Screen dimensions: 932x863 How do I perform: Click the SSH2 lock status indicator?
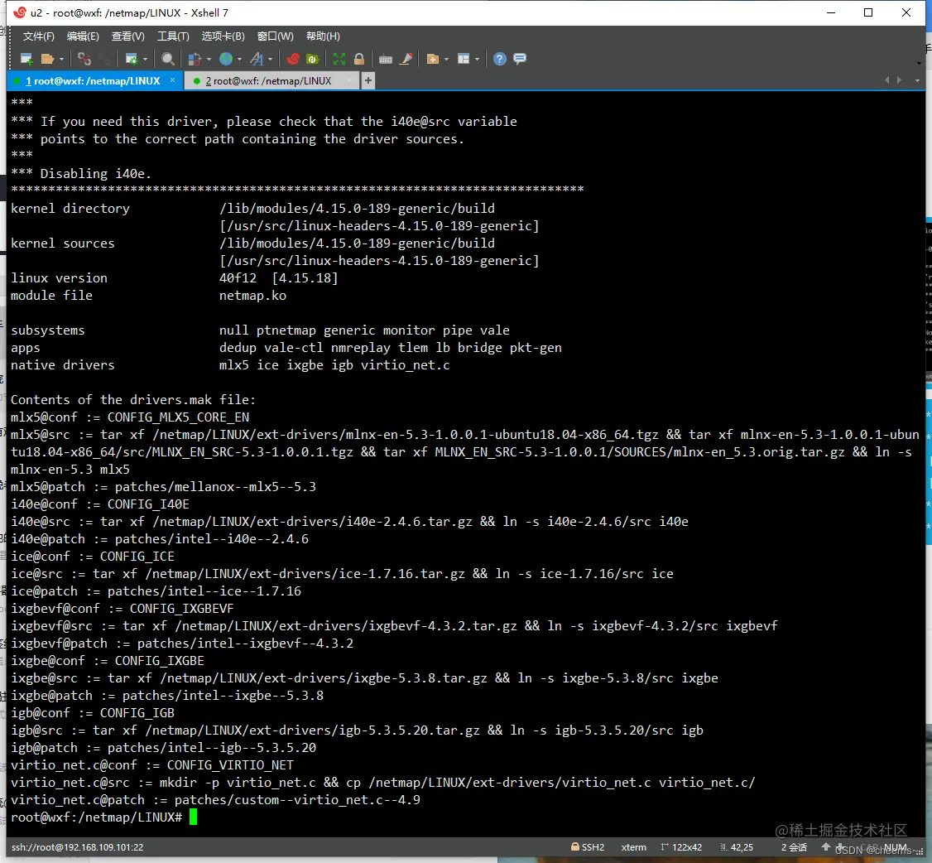pyautogui.click(x=587, y=847)
